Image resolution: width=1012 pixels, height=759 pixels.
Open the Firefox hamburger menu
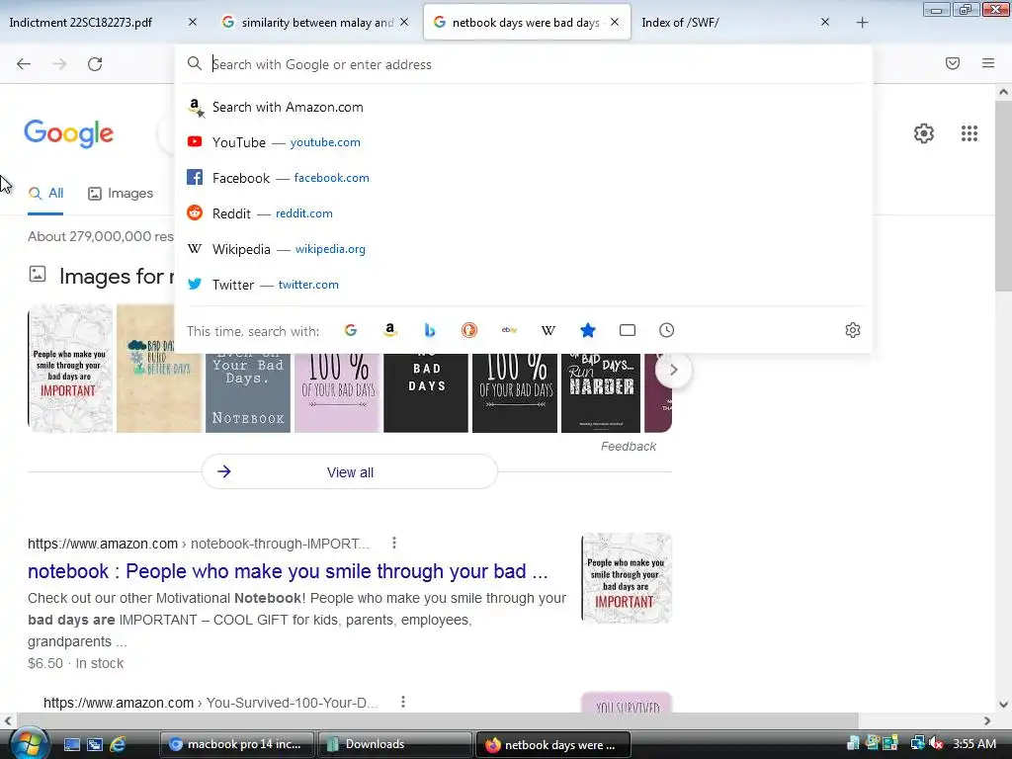pos(988,63)
